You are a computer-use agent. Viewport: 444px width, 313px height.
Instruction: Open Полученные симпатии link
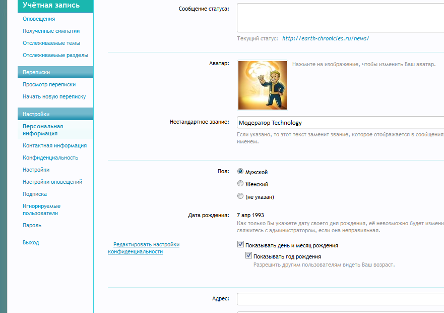coord(51,31)
